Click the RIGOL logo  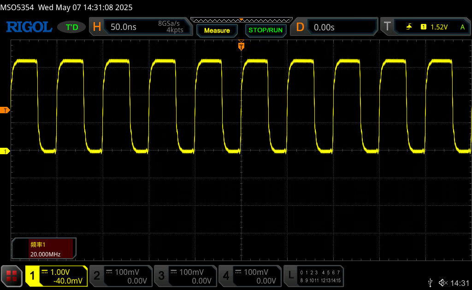29,27
